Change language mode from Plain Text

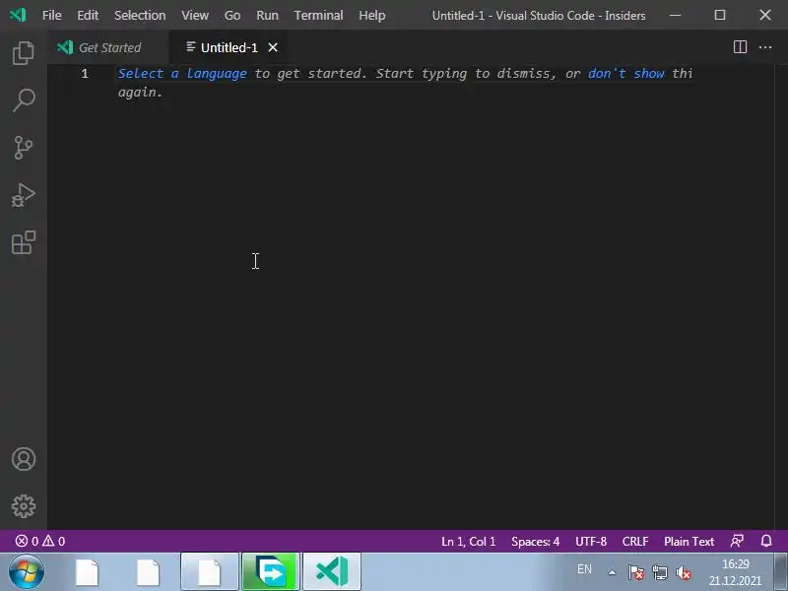tap(689, 541)
